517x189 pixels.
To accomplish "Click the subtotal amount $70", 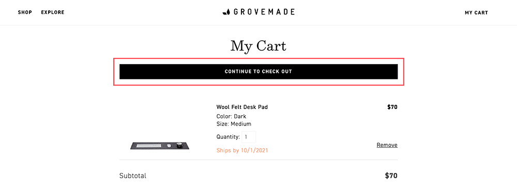I will (391, 176).
